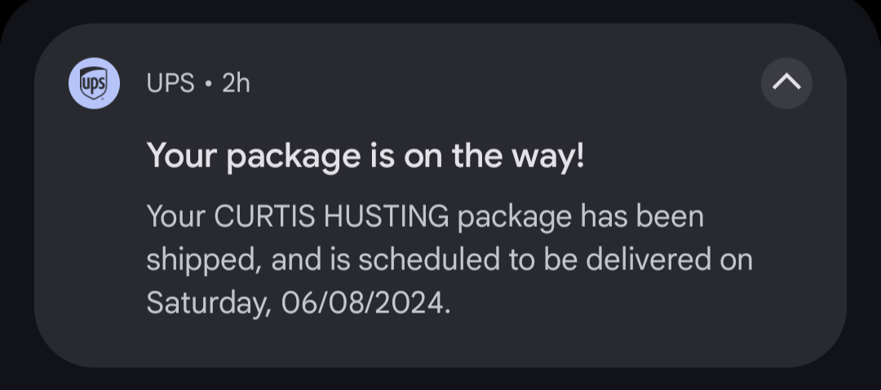Select the UPS app name label
The width and height of the screenshot is (881, 390).
170,83
